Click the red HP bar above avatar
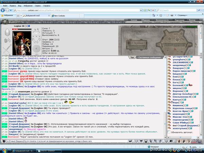Viewport: 204px width, 153px height. [22, 29]
